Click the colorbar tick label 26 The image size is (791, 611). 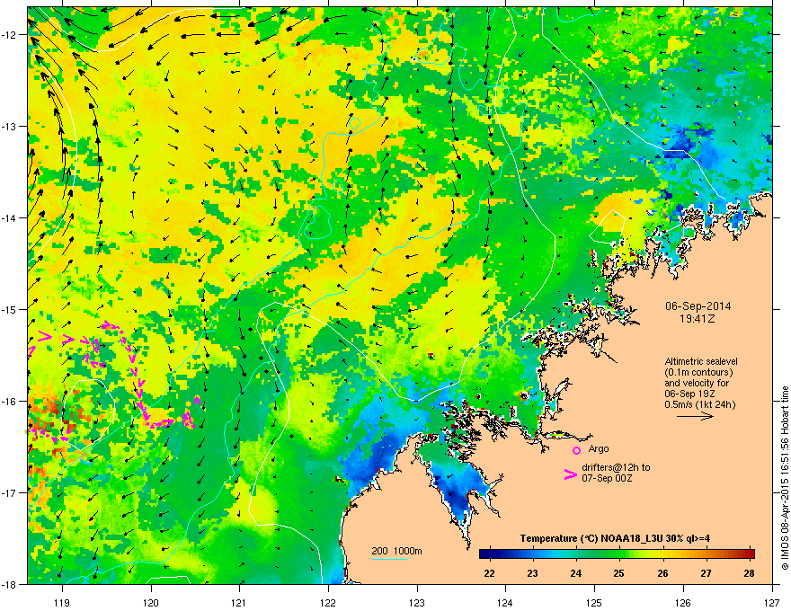662,573
